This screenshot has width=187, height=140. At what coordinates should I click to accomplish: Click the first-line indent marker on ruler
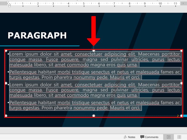[x=7, y=2]
